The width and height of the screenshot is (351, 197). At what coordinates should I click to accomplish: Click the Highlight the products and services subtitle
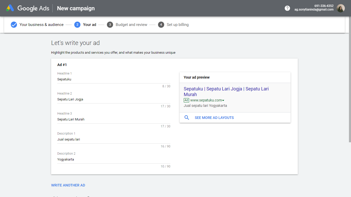[x=113, y=53]
